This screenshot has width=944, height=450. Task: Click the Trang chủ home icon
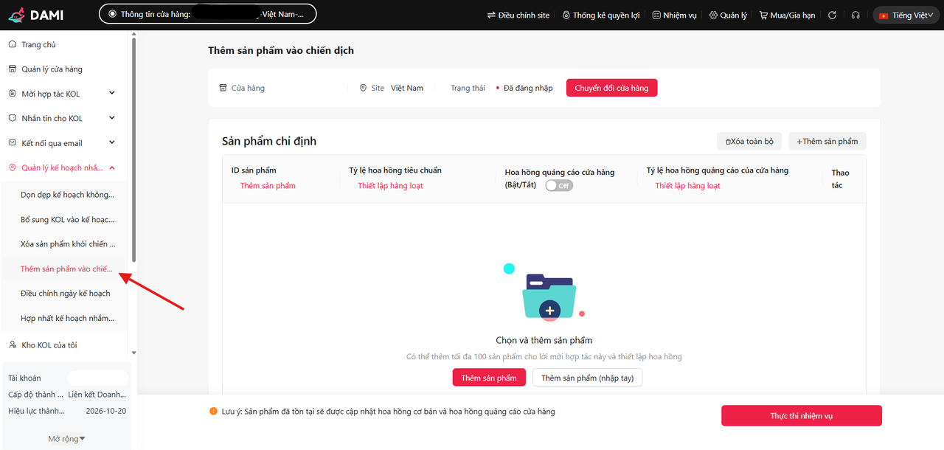[x=13, y=44]
